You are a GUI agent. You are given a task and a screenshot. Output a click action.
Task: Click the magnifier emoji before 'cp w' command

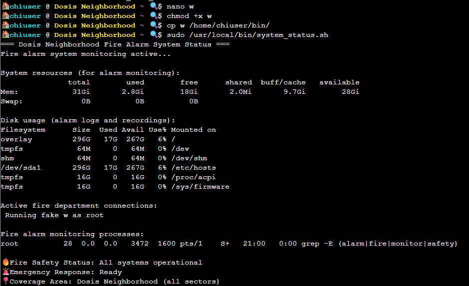coord(154,25)
